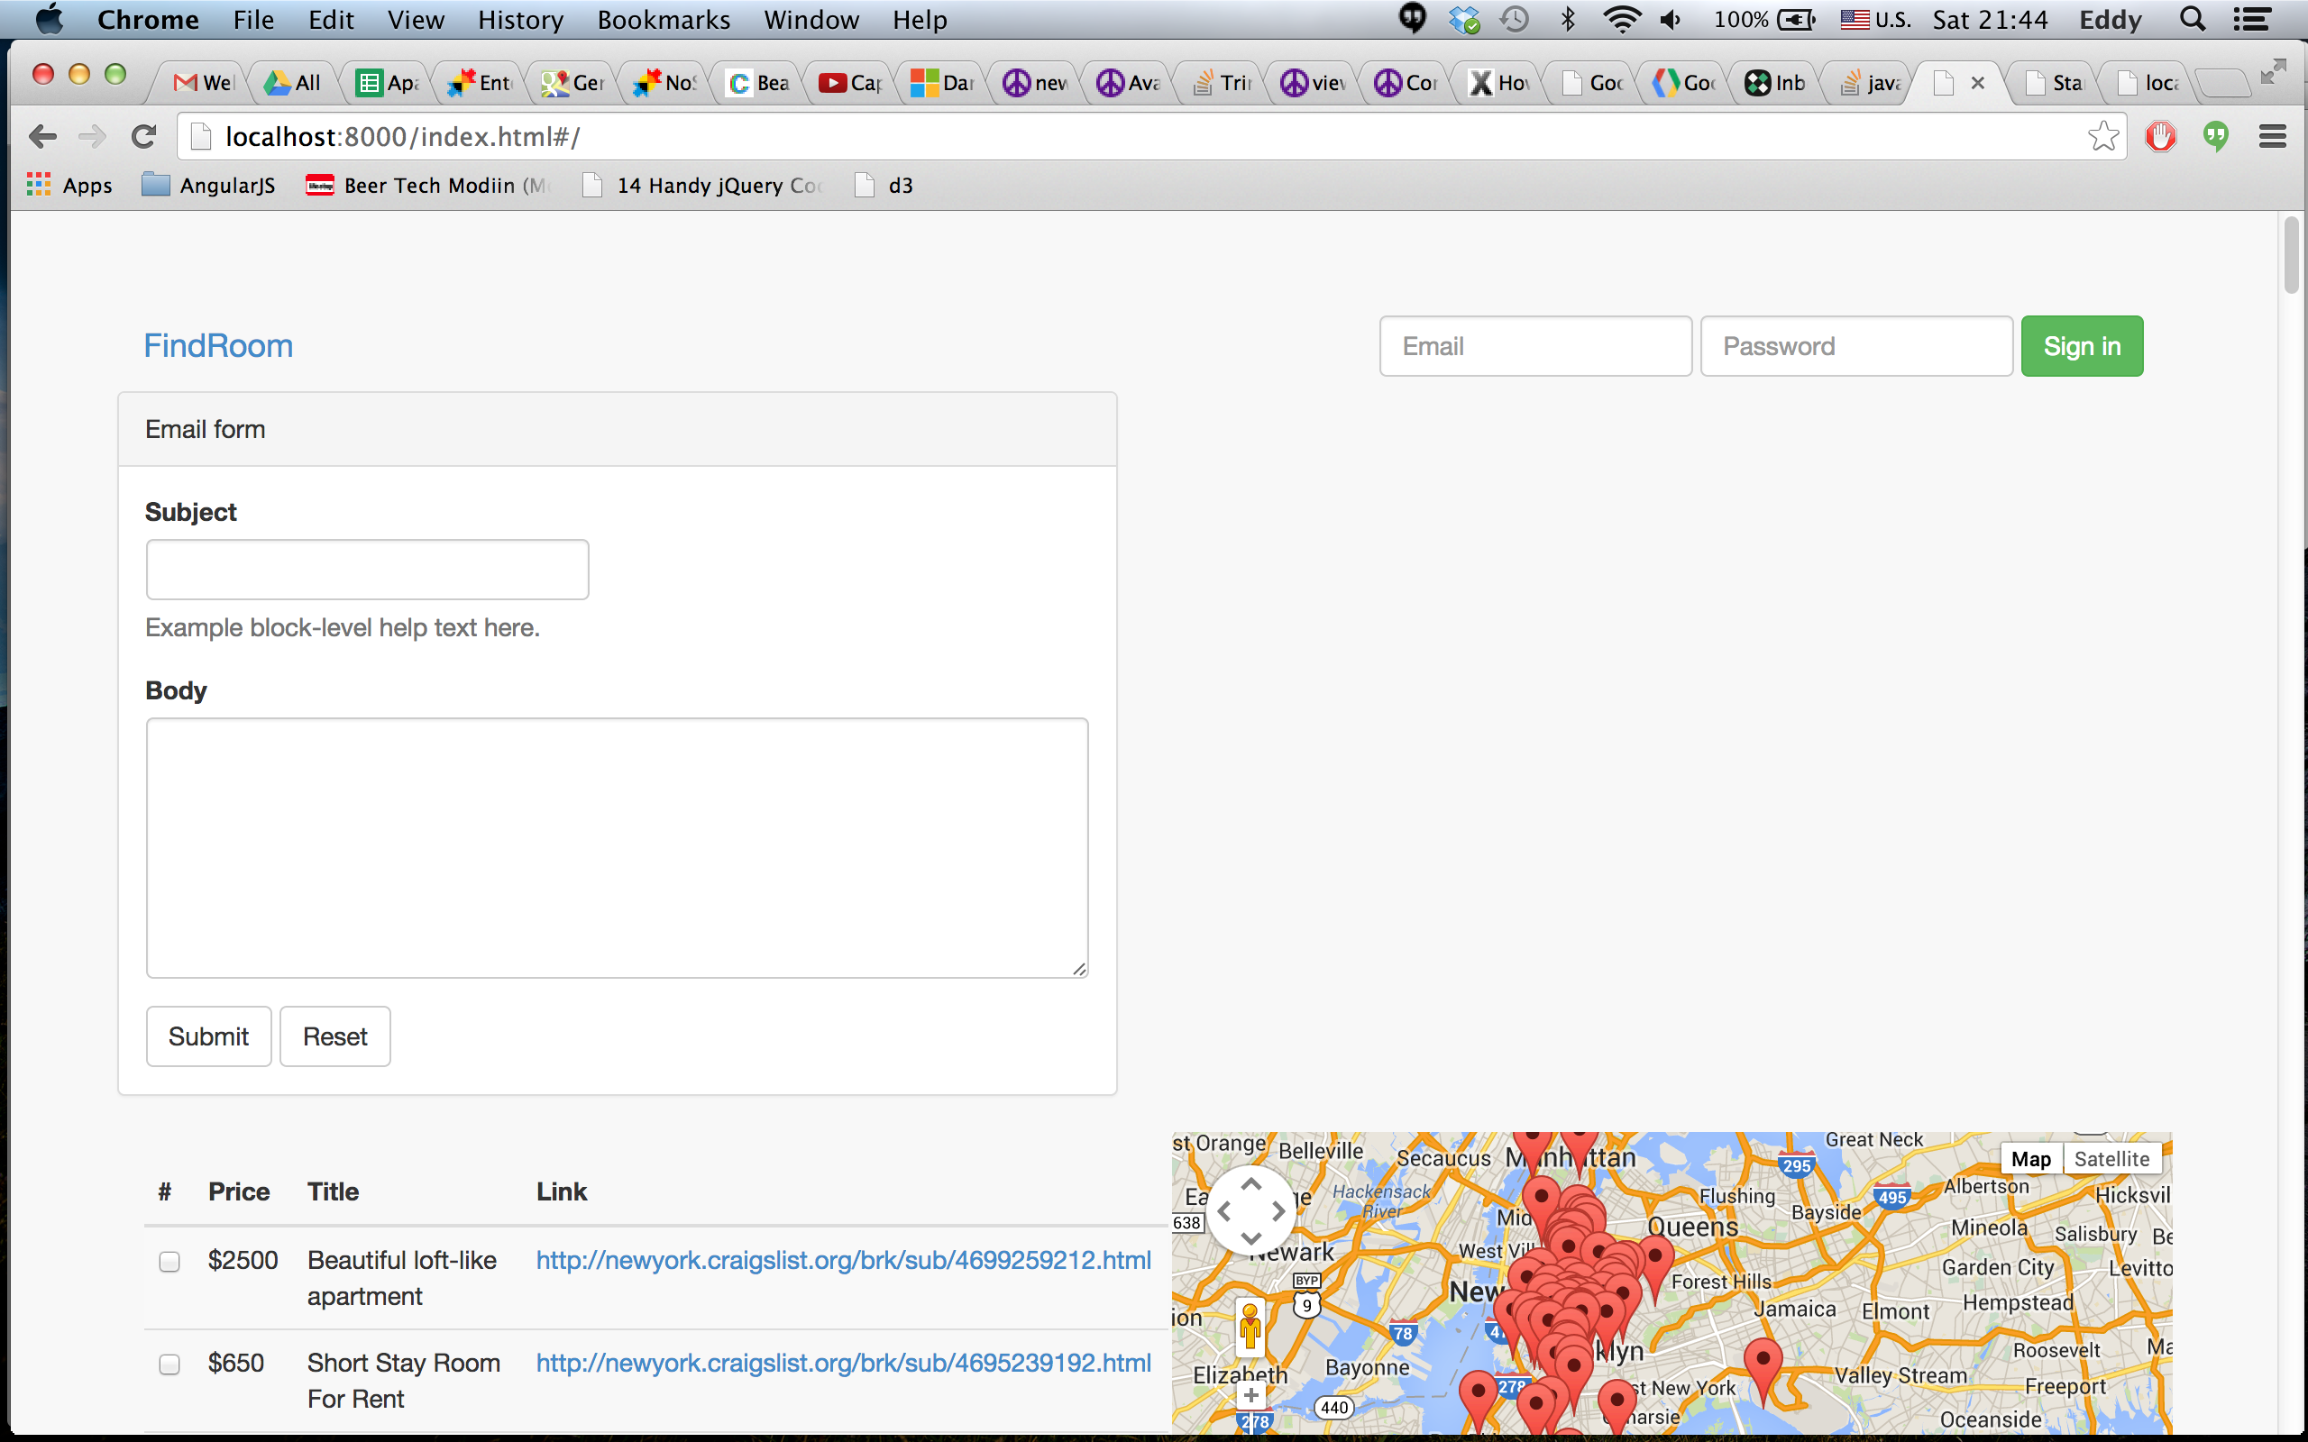Open the History menu
Screen dimensions: 2308x1442
pyautogui.click(x=520, y=20)
